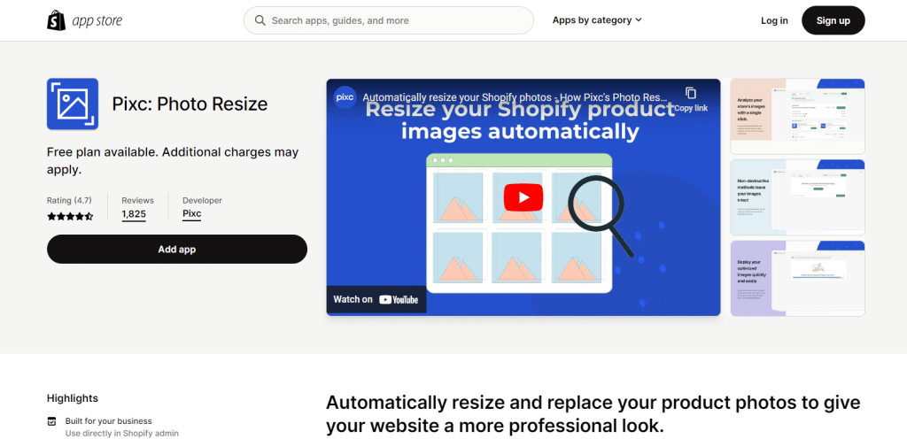Image resolution: width=907 pixels, height=439 pixels.
Task: Click the Rating (4.7) label
Action: (x=69, y=200)
